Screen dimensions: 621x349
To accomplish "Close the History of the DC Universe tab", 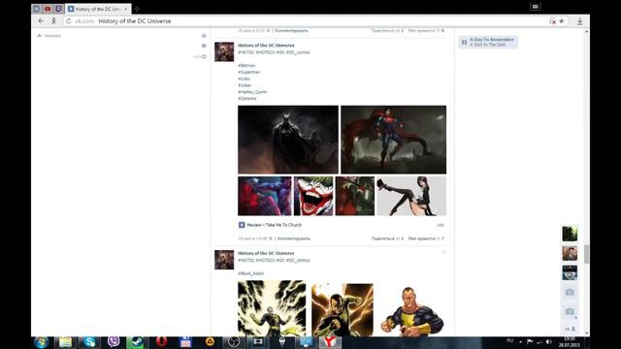I will (x=126, y=9).
